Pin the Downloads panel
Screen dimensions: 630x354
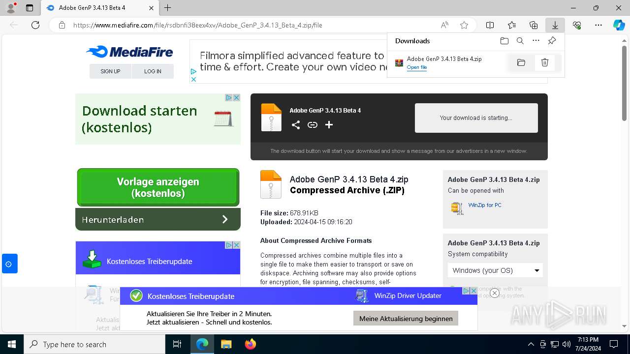[552, 41]
